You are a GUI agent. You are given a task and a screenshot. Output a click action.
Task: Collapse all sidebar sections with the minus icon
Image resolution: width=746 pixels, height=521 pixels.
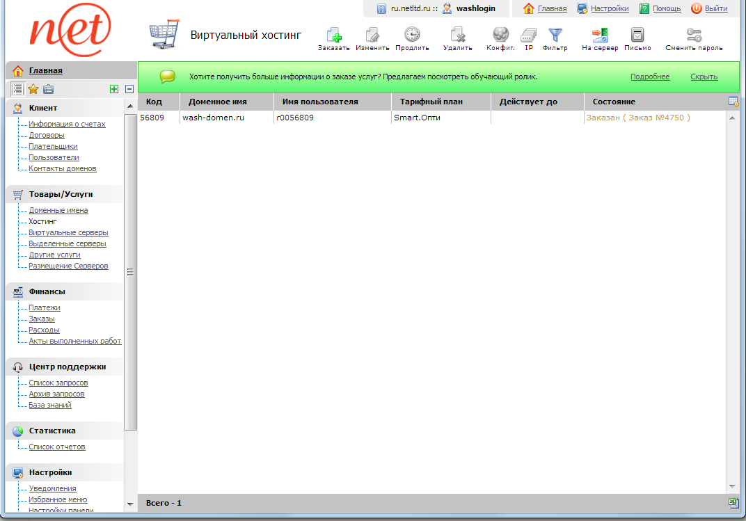click(x=129, y=88)
